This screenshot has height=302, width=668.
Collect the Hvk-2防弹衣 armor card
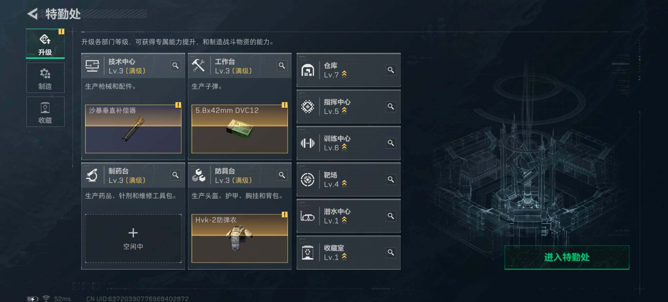pos(239,239)
